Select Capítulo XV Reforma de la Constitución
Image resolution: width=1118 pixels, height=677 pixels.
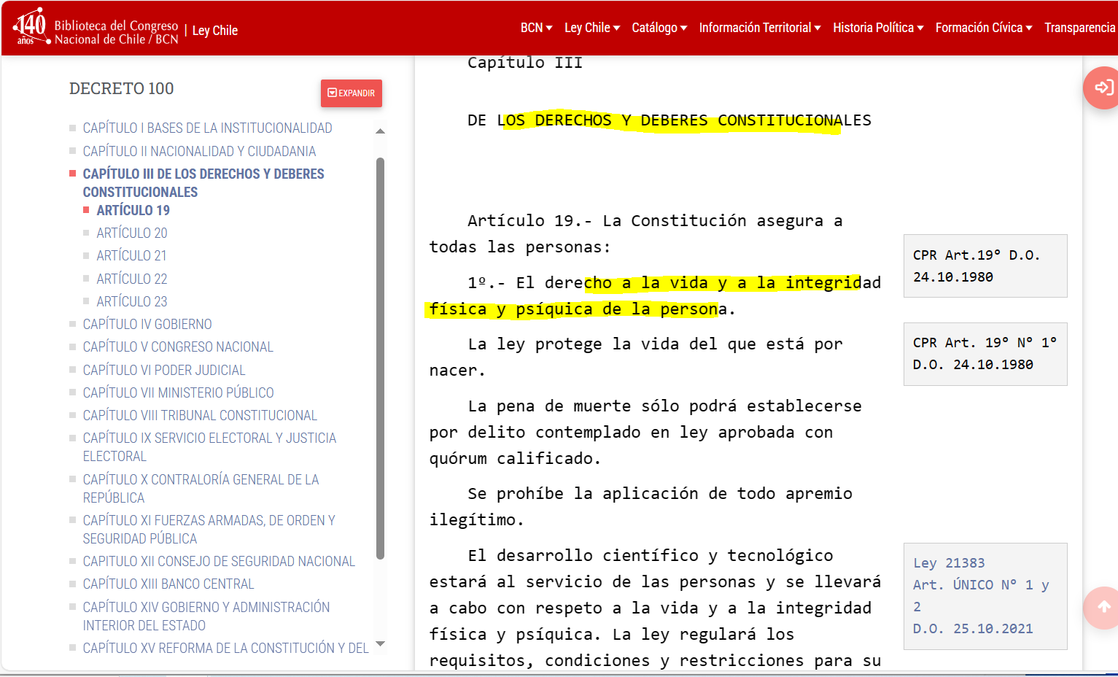click(x=225, y=648)
